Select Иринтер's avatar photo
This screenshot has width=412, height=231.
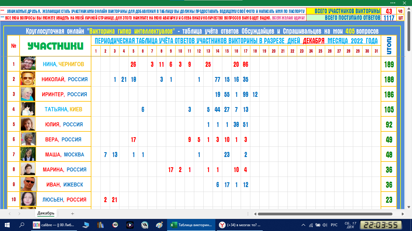tap(28, 94)
